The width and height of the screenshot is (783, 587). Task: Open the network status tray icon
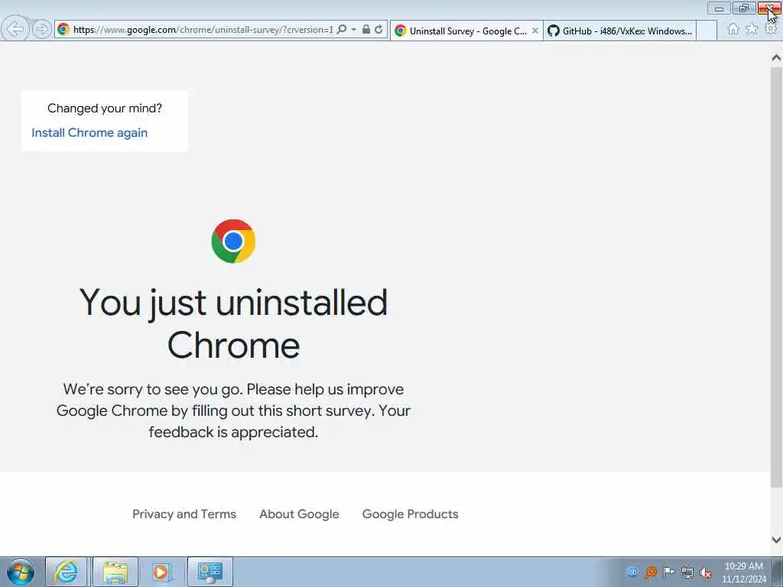(x=687, y=572)
